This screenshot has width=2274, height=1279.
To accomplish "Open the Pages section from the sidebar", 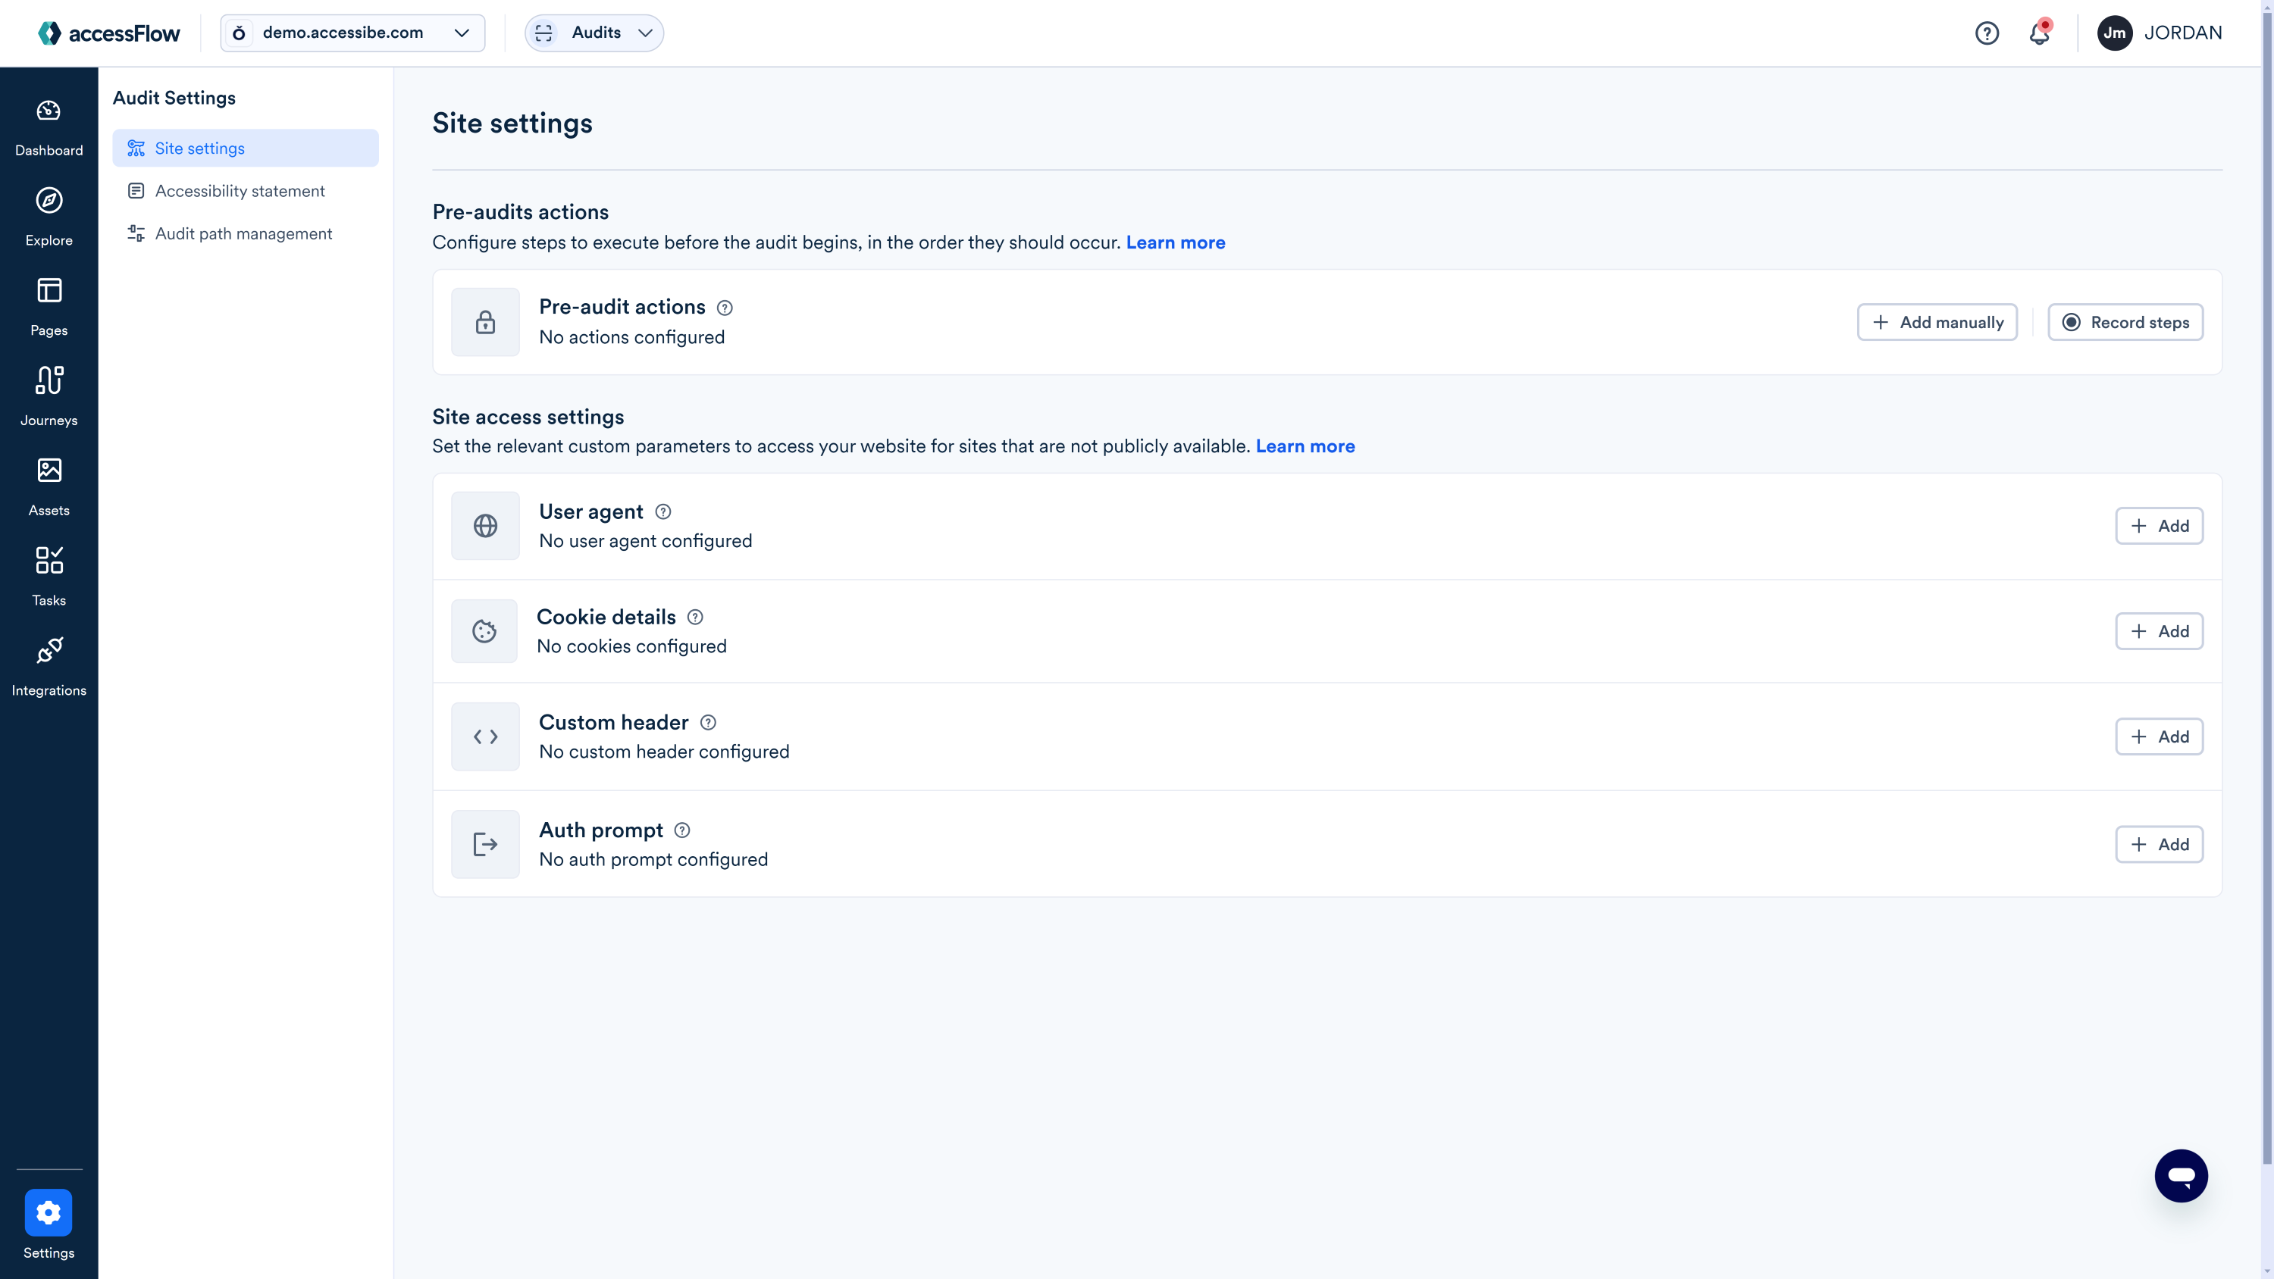I will (x=49, y=305).
